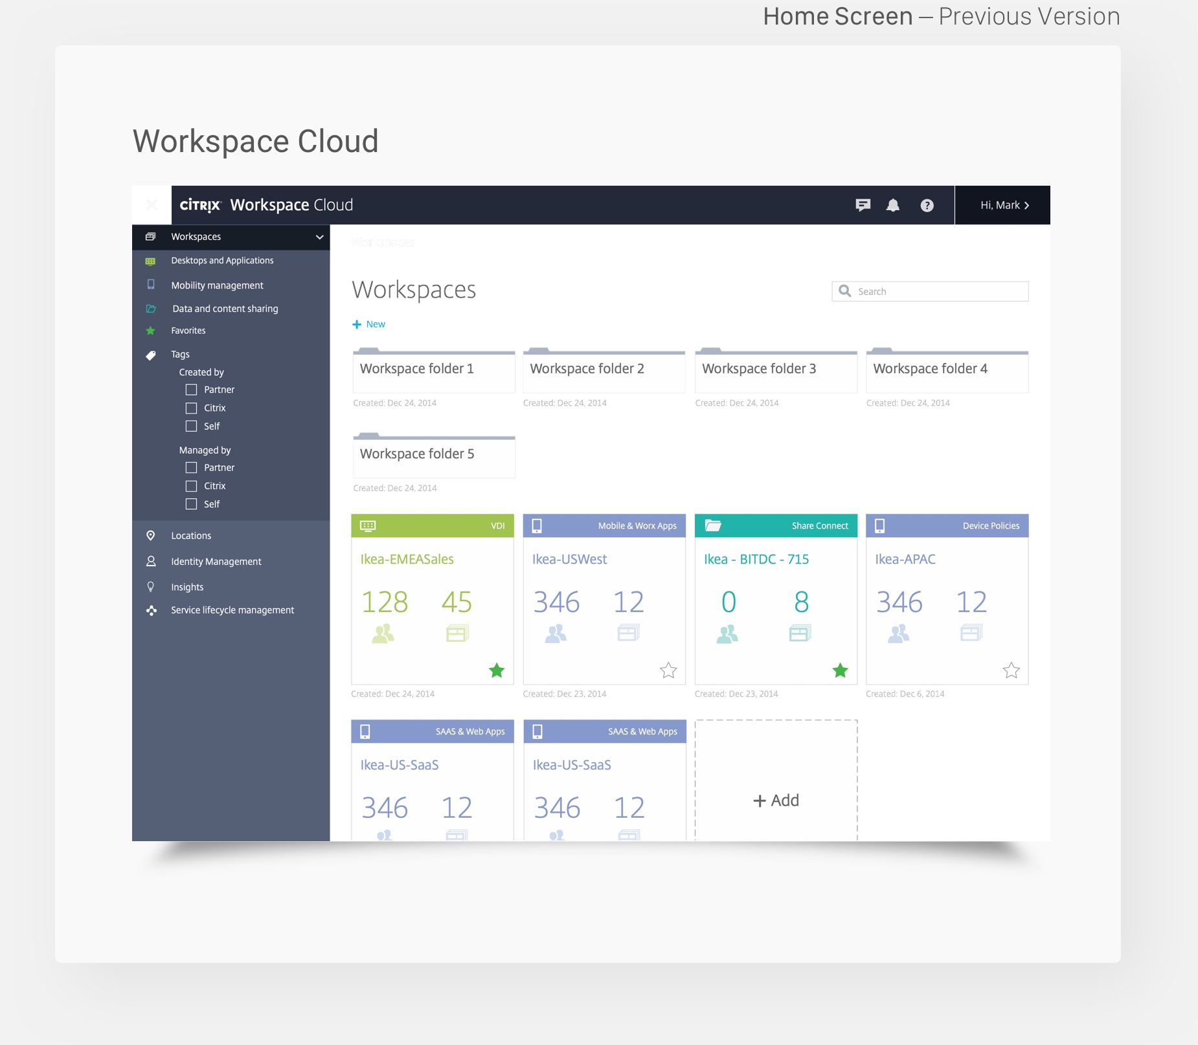
Task: Click the notifications bell icon
Action: click(x=893, y=205)
